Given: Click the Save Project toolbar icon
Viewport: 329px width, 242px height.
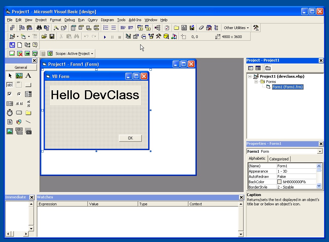Looking at the screenshot, I should tap(52, 36).
